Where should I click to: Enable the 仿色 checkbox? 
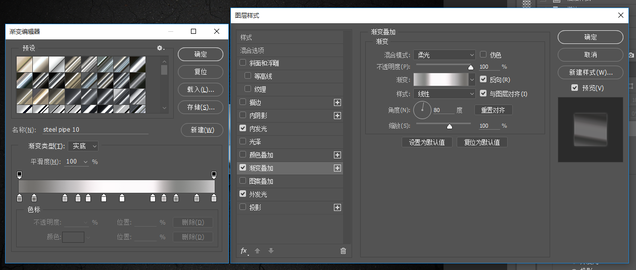pyautogui.click(x=483, y=55)
